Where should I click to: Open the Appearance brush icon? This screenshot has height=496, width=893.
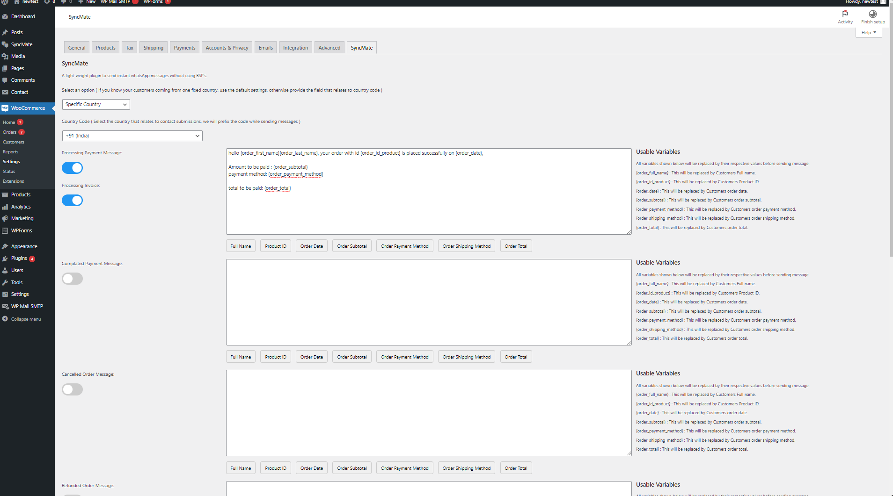click(x=5, y=246)
